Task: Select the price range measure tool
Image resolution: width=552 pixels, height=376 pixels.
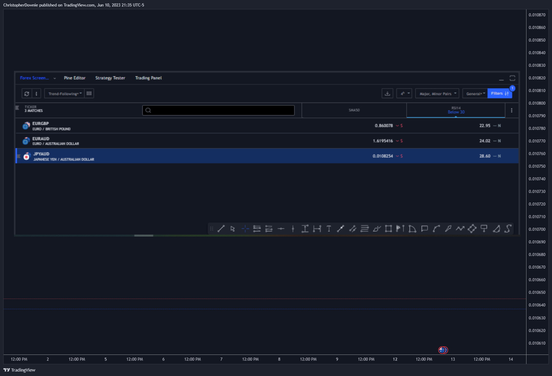Action: tap(305, 229)
